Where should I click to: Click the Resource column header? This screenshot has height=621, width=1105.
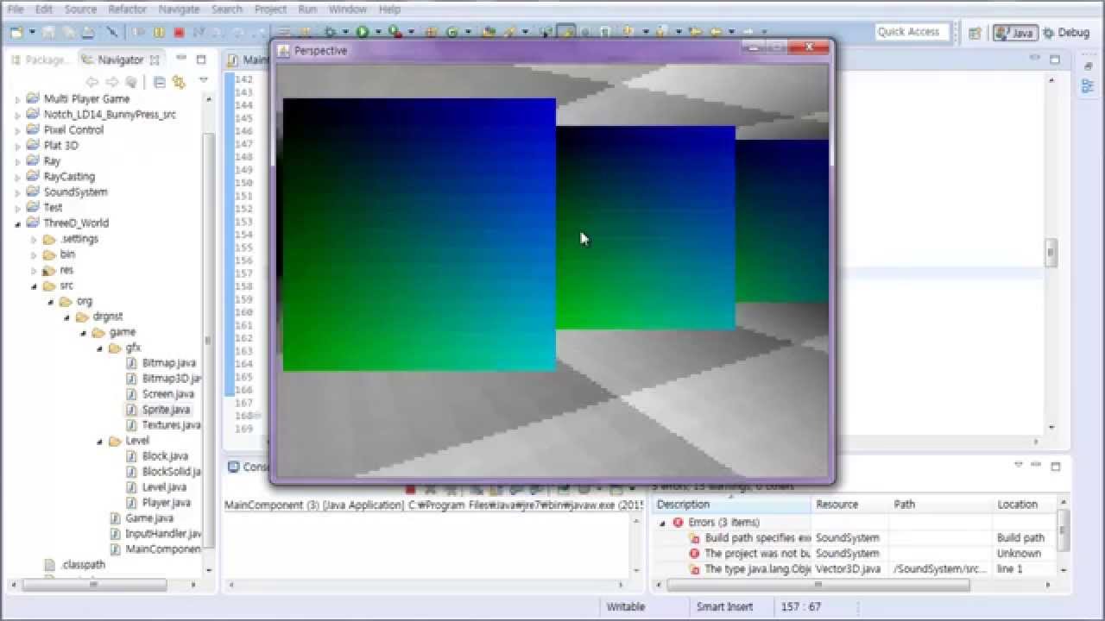[851, 505]
